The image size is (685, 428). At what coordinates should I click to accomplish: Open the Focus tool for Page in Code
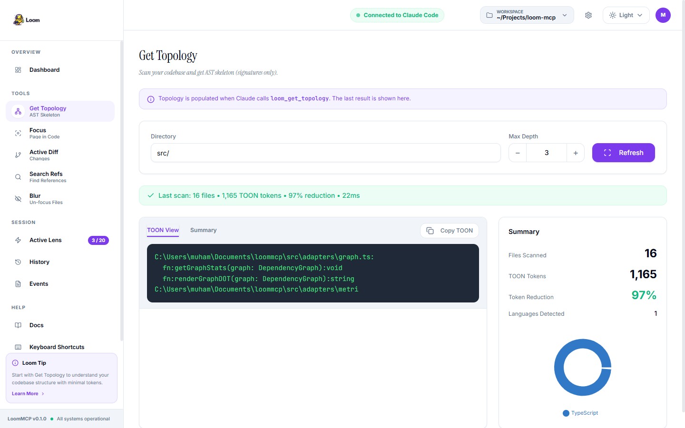tap(44, 133)
